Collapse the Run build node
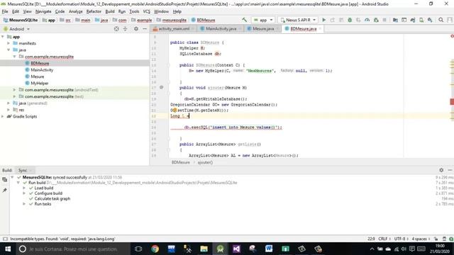The image size is (454, 255). click(x=18, y=183)
